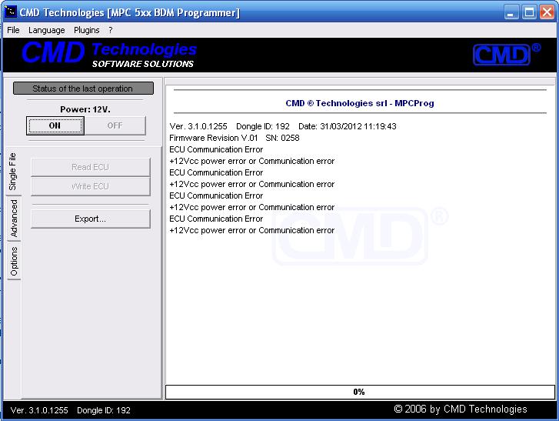This screenshot has width=559, height=421.
Task: Open the Plugins menu
Action: click(87, 30)
